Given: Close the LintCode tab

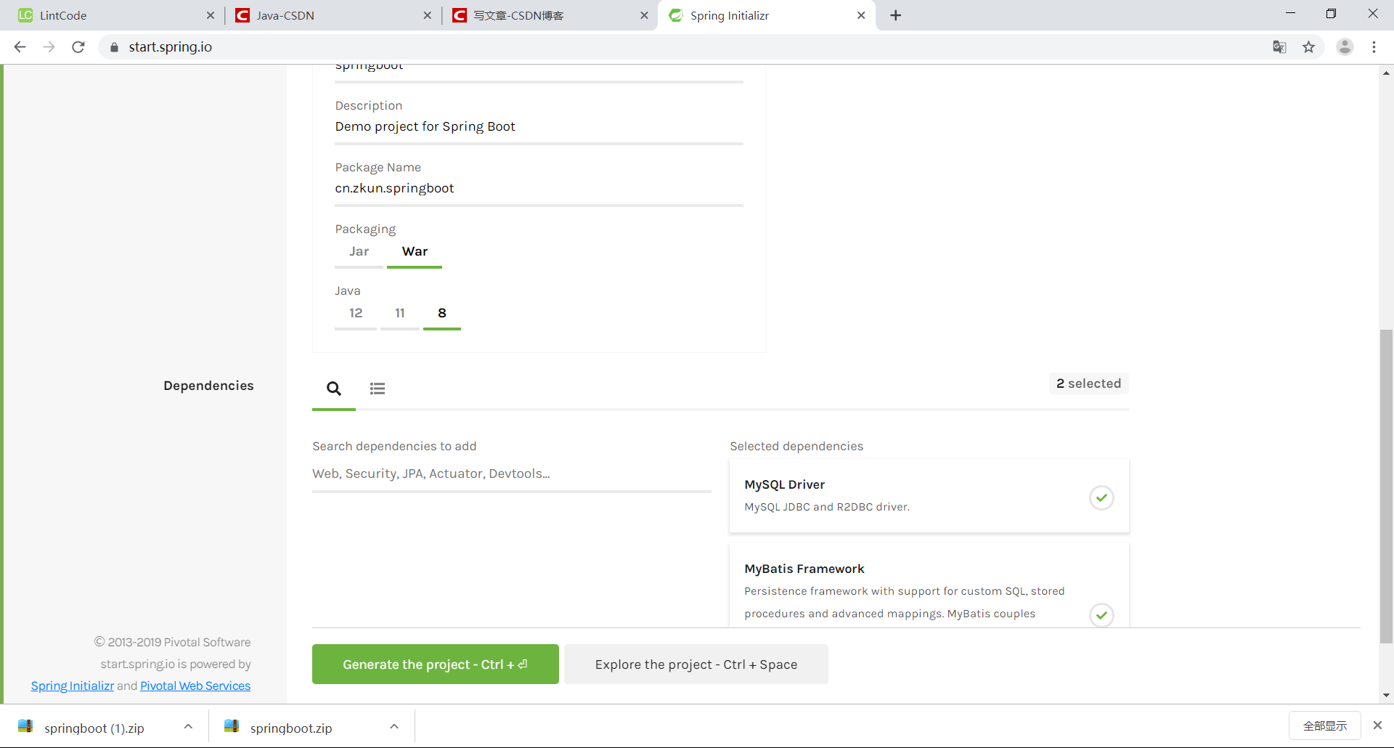Looking at the screenshot, I should [x=211, y=15].
